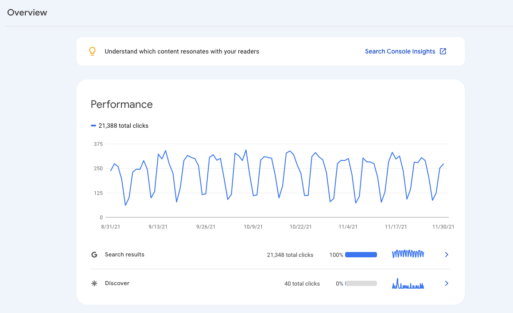
Task: Click the 10/9/21 date label on chart
Action: [253, 227]
